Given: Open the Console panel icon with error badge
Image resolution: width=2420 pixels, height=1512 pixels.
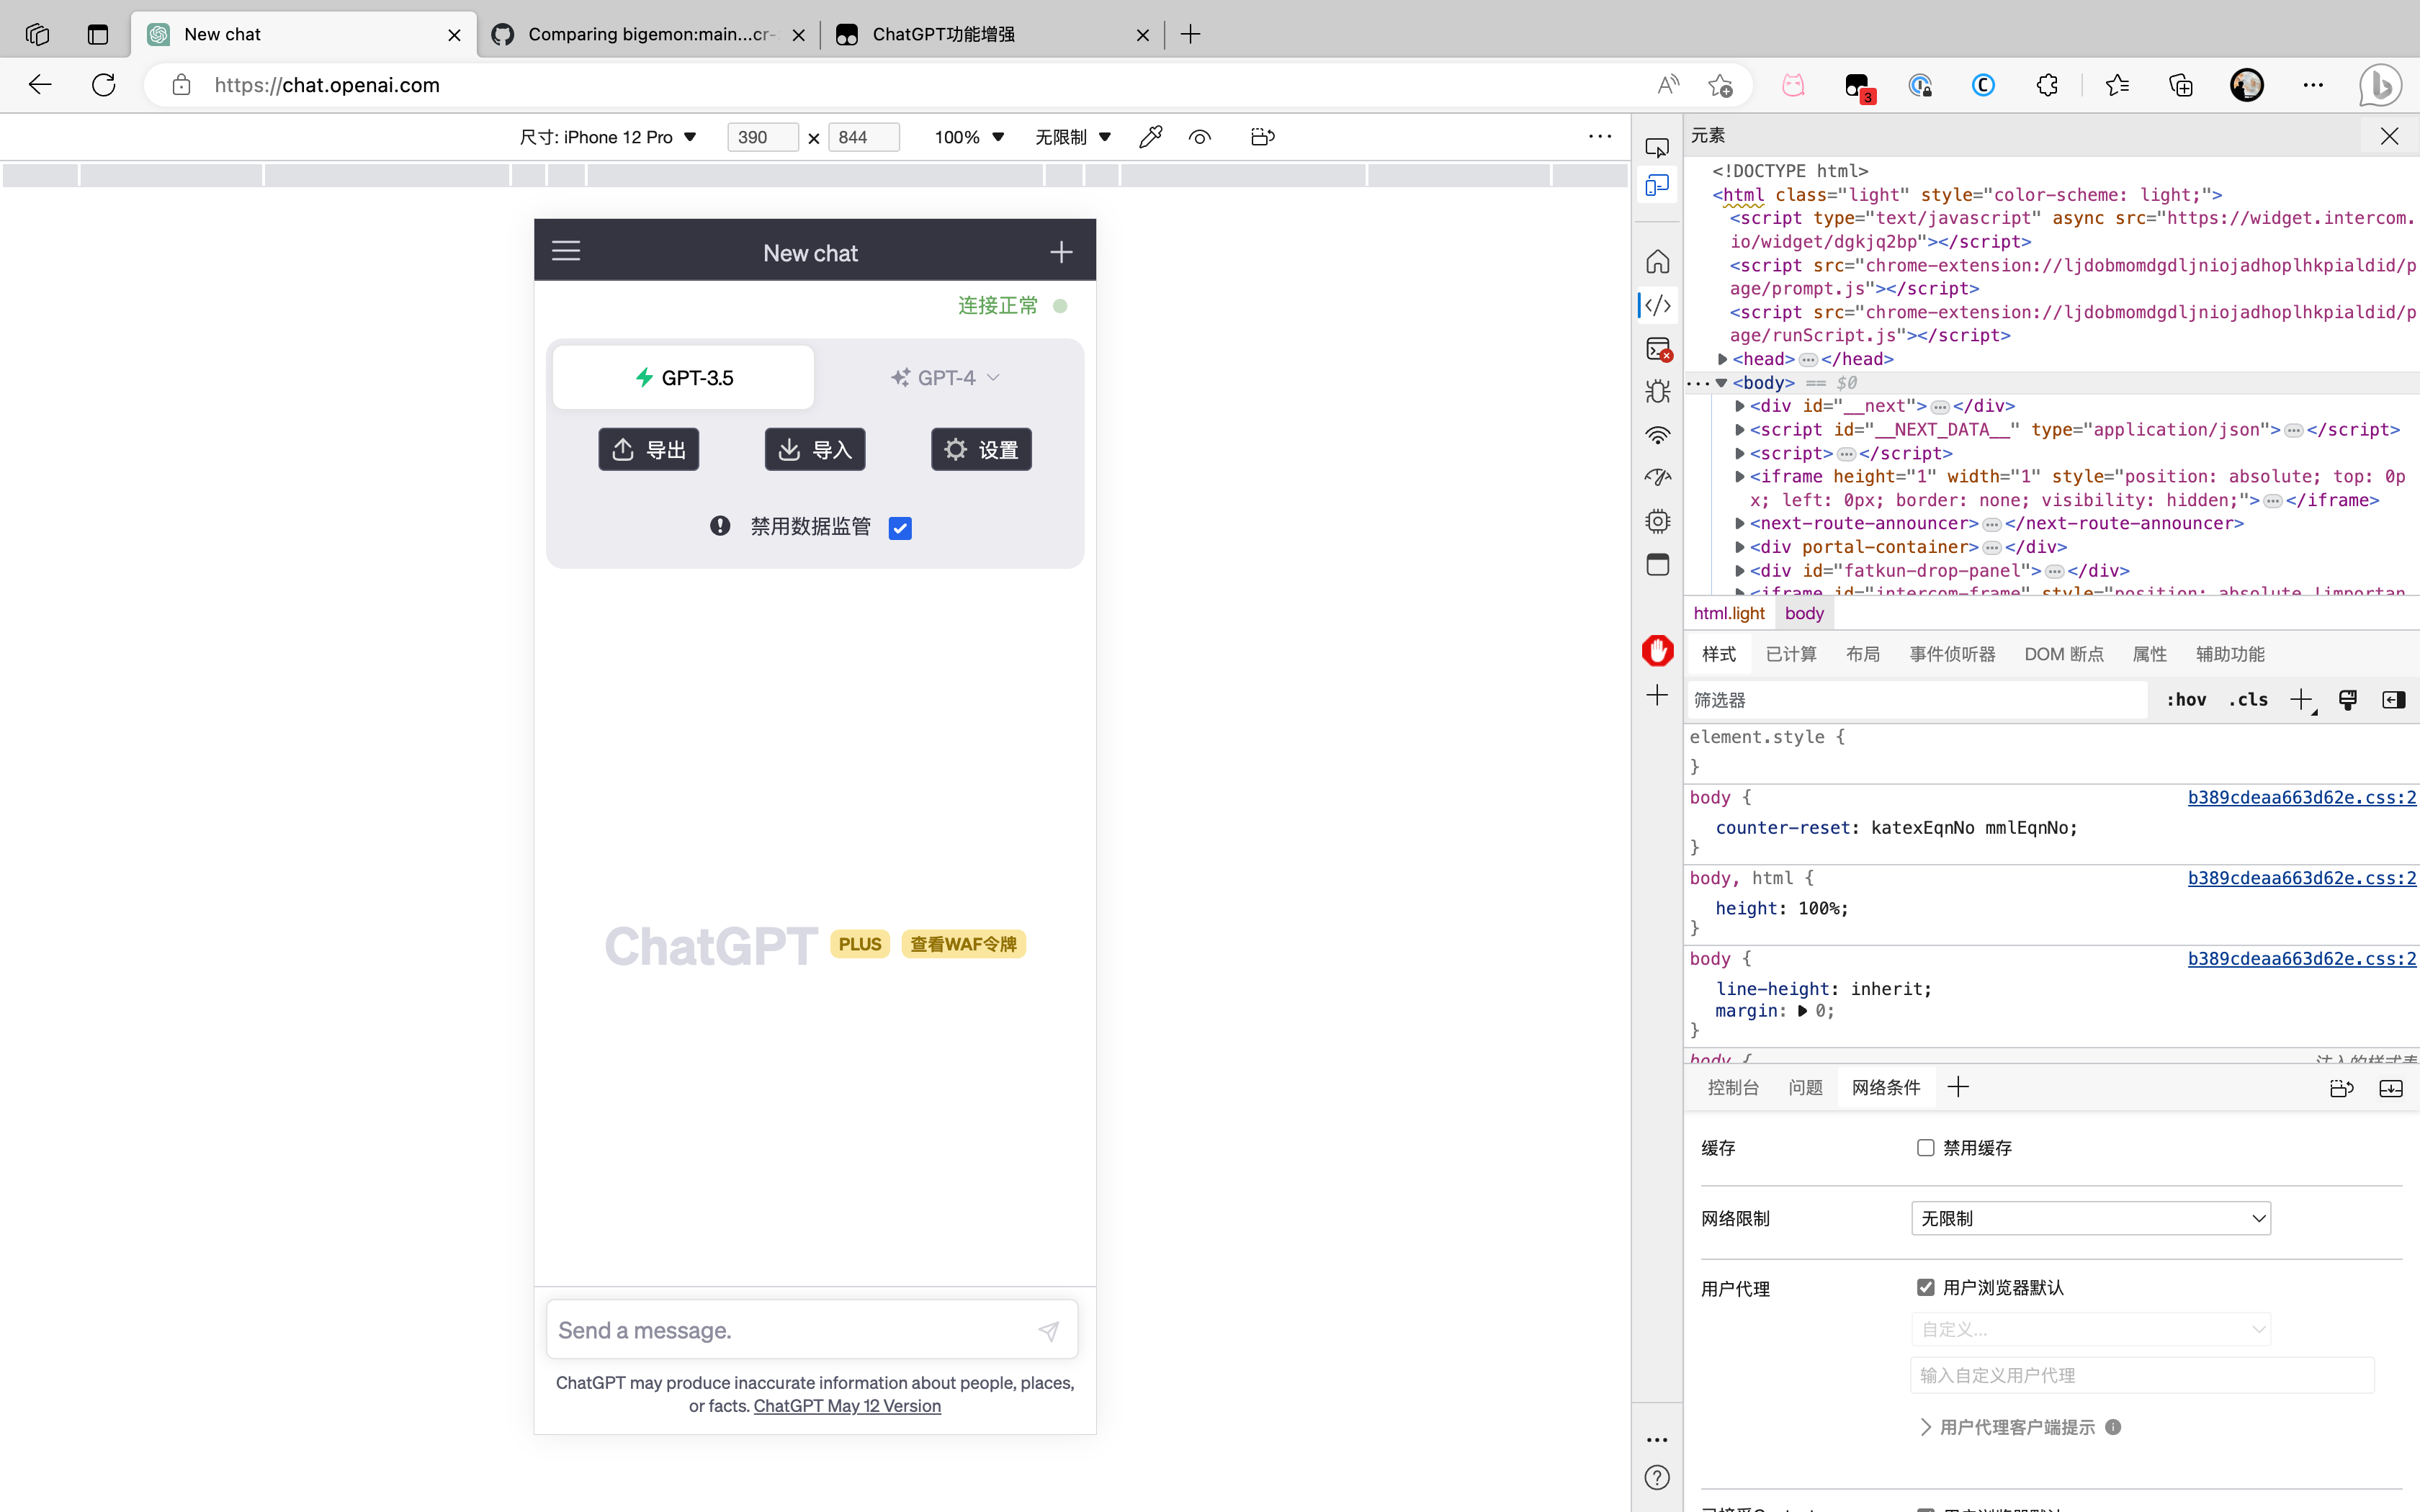Looking at the screenshot, I should tap(1657, 348).
